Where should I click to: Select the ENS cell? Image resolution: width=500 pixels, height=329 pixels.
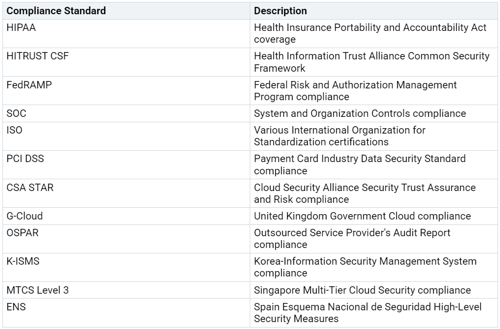tap(126, 313)
